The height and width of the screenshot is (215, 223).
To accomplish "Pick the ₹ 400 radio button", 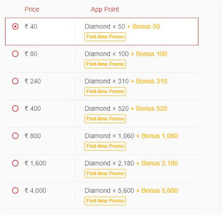I will pos(15,109).
